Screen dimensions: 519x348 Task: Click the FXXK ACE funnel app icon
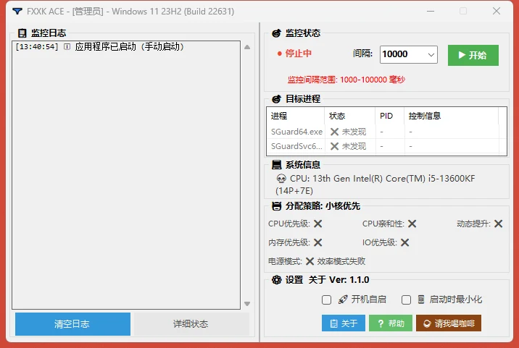point(17,12)
